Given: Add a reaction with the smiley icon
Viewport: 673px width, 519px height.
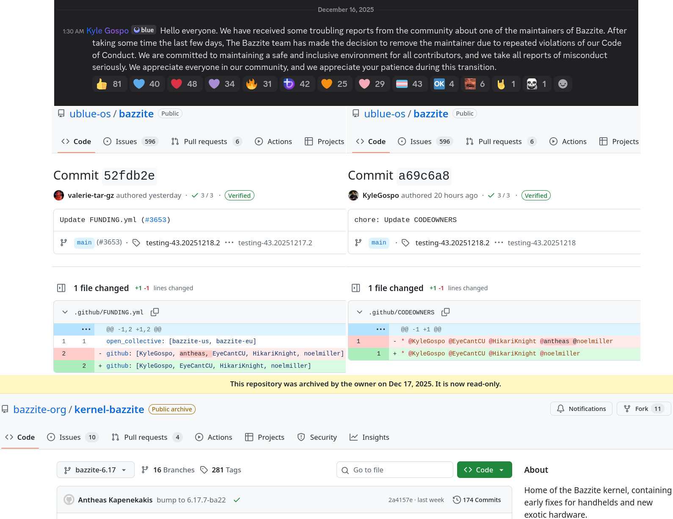Looking at the screenshot, I should point(563,84).
